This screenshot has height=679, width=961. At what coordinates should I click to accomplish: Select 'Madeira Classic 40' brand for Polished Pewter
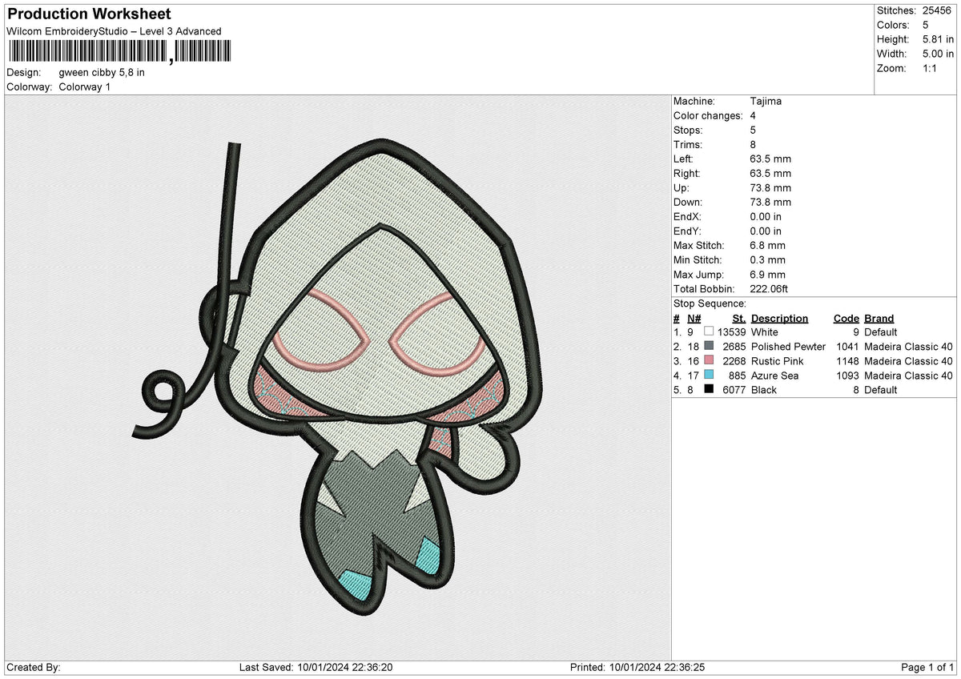pyautogui.click(x=908, y=347)
